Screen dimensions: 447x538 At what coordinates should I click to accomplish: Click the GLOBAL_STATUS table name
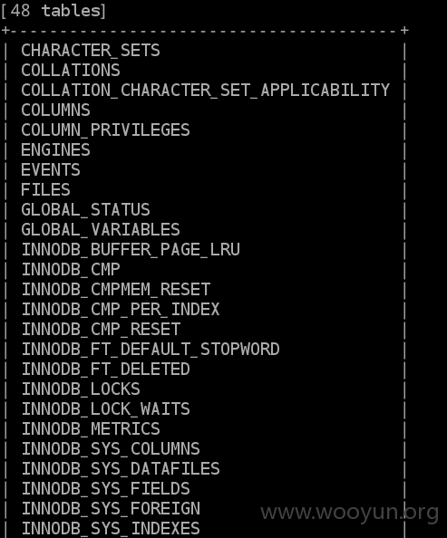click(x=85, y=209)
